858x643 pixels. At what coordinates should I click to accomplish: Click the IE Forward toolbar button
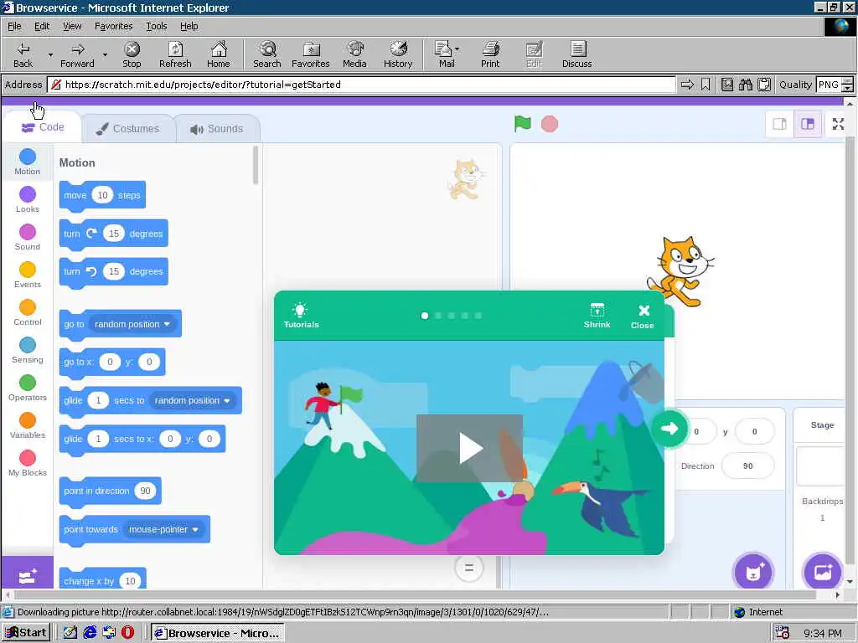tap(77, 54)
